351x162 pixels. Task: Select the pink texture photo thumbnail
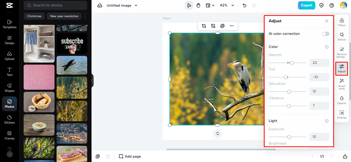39,77
